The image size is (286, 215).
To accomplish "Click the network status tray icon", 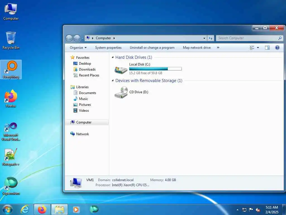I will pos(244,210).
